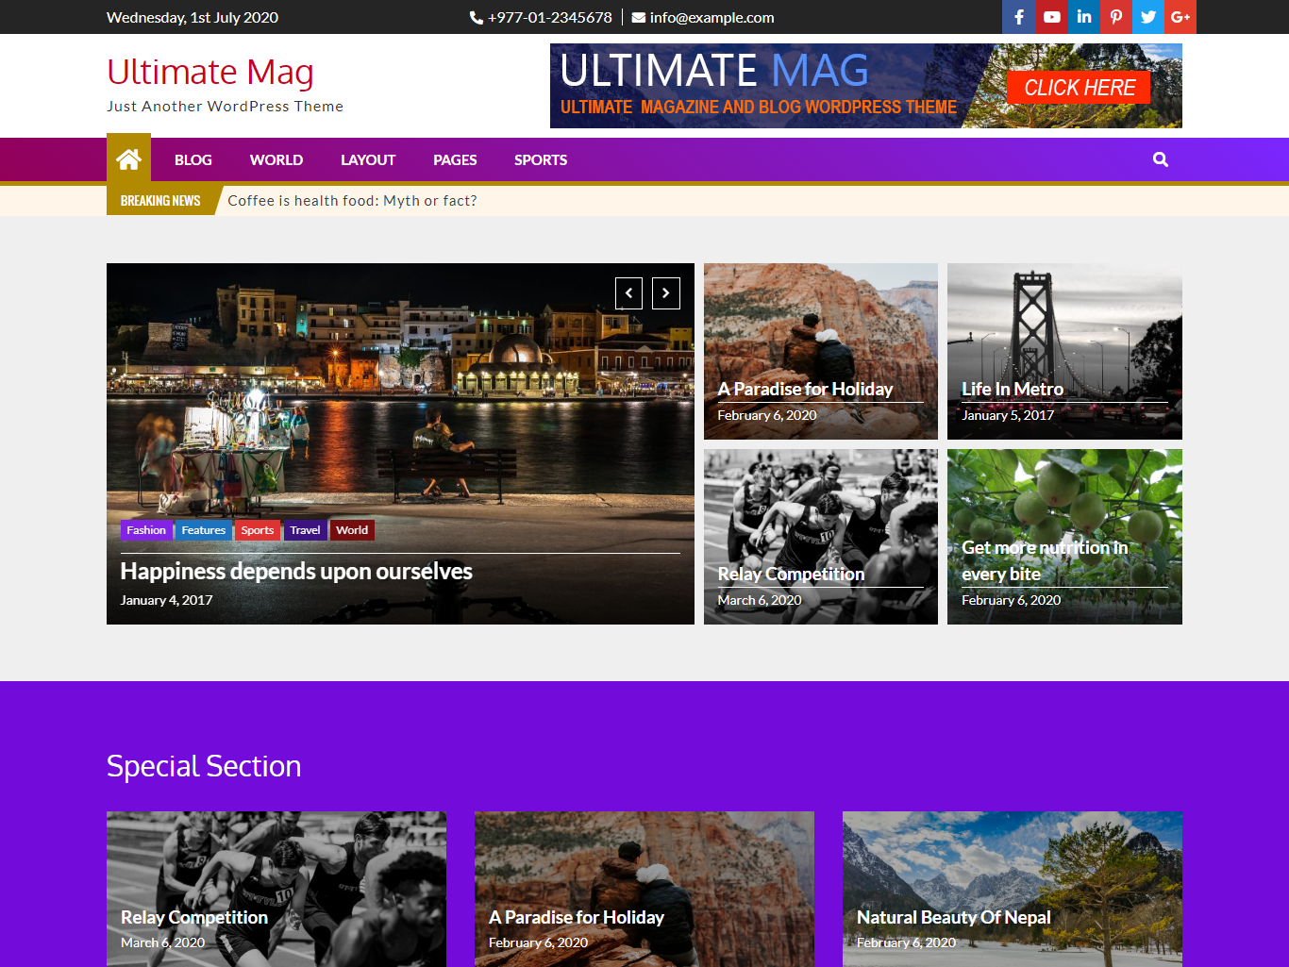Select the Home icon in the menu

pos(128,158)
